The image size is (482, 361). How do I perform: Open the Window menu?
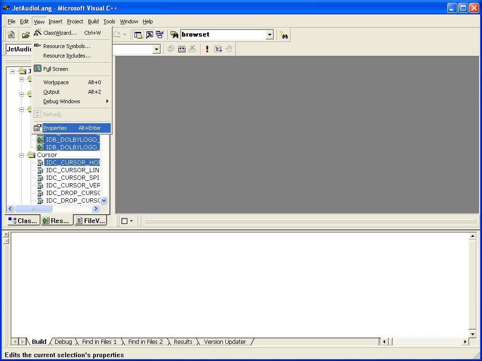point(129,21)
